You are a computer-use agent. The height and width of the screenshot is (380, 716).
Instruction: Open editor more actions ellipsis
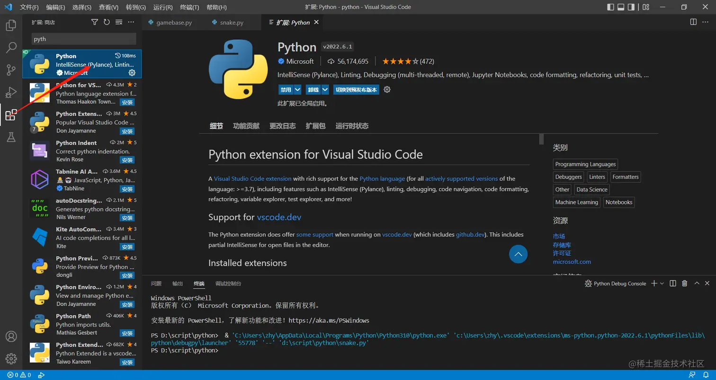[x=706, y=22]
